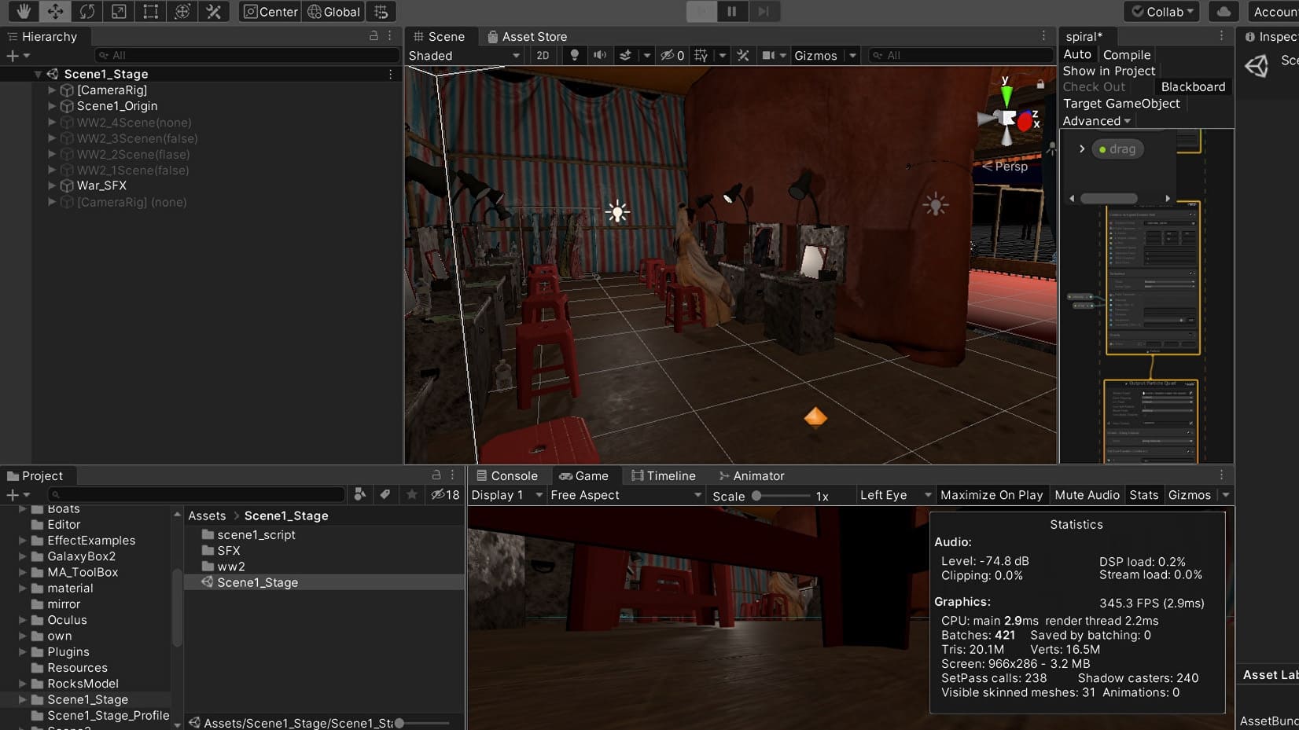Expand EffectExamples folder

pyautogui.click(x=22, y=541)
